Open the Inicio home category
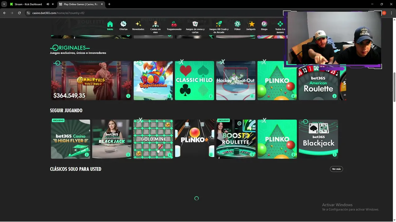Image resolution: width=396 pixels, height=222 pixels. tap(110, 26)
